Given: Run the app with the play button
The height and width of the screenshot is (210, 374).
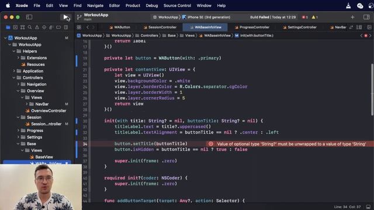Looking at the screenshot, I should [65, 17].
